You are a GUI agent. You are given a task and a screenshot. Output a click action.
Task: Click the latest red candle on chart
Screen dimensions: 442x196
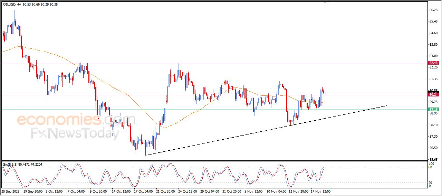tap(324, 92)
